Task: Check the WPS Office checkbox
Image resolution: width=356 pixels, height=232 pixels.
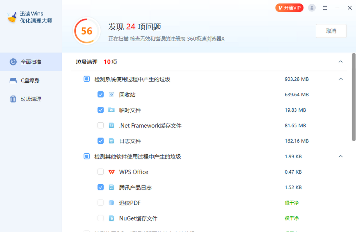Action: coord(101,172)
